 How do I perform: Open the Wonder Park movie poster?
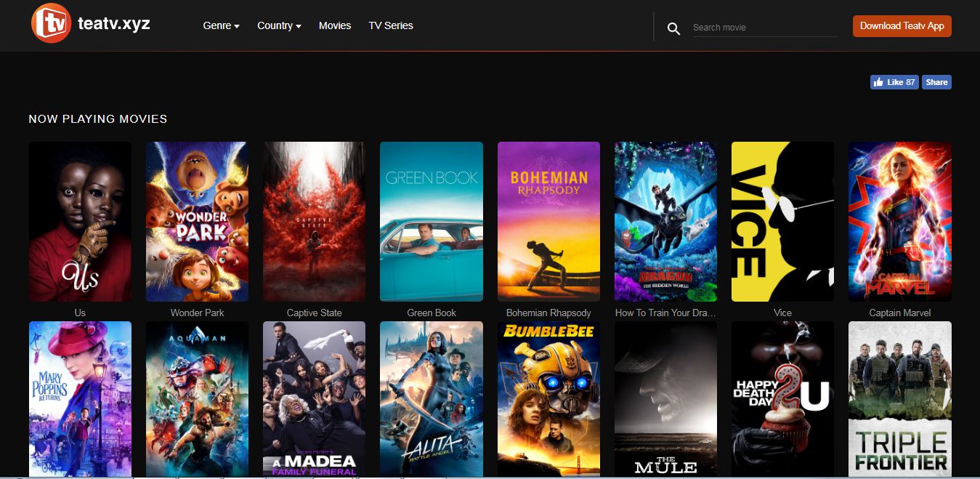coord(197,221)
